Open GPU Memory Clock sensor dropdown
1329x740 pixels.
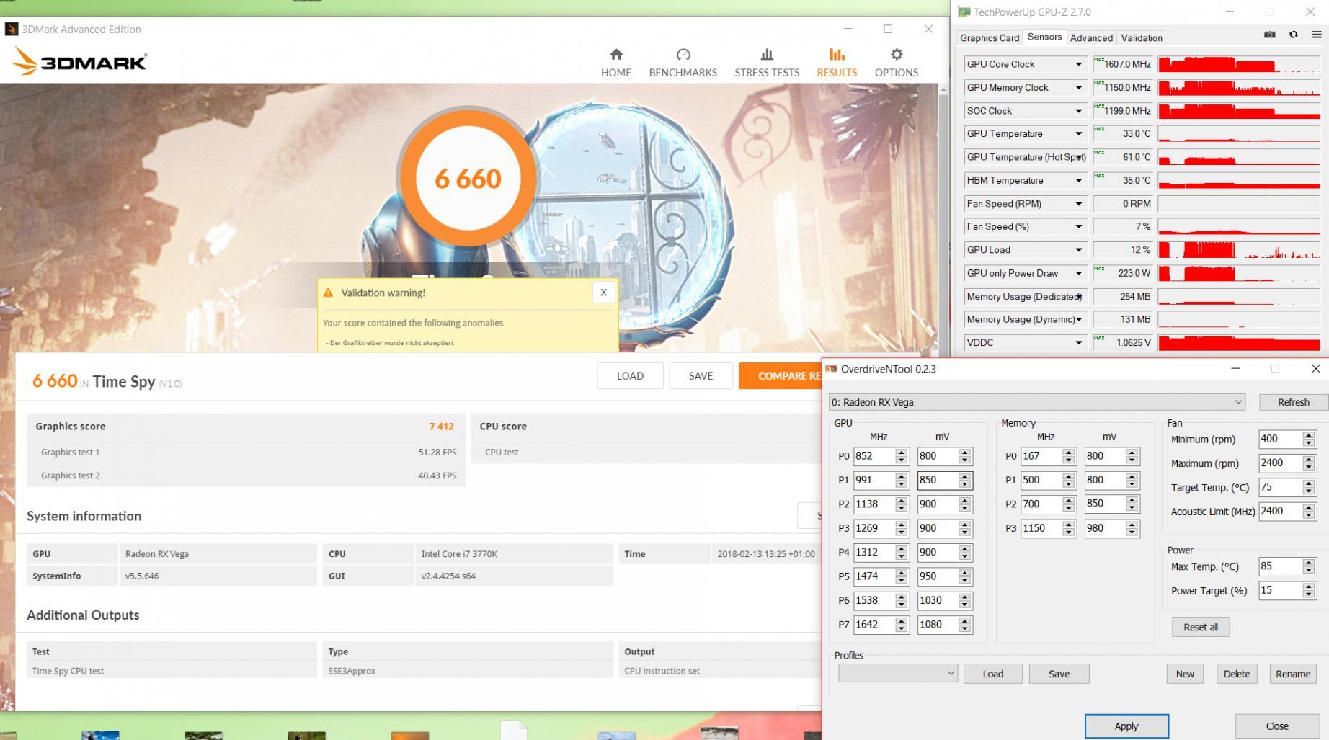coord(1079,87)
